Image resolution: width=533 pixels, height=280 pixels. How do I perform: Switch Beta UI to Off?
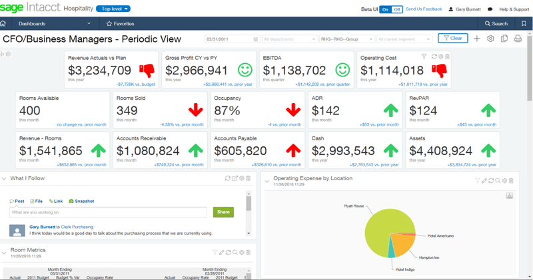[397, 9]
